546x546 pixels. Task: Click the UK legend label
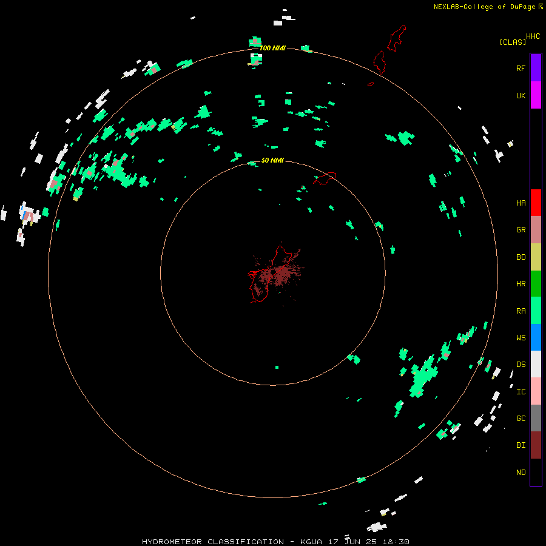521,95
